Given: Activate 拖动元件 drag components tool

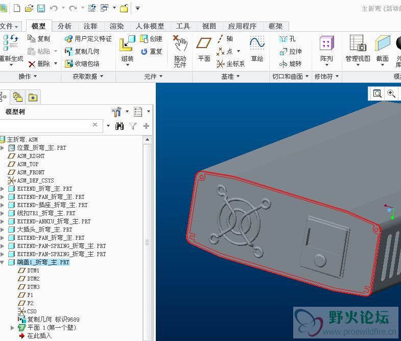Looking at the screenshot, I should coord(180,51).
